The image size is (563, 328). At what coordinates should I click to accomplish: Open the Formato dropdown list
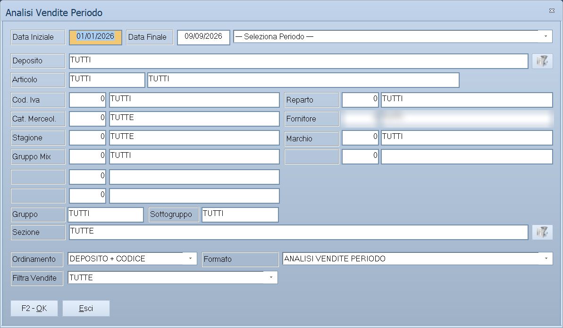coord(546,259)
